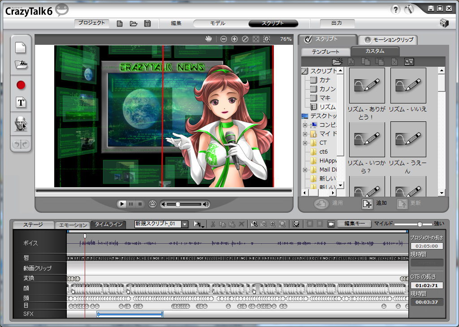Switch to the エモーション tab
Viewport: 459px width, 327px height.
(73, 225)
